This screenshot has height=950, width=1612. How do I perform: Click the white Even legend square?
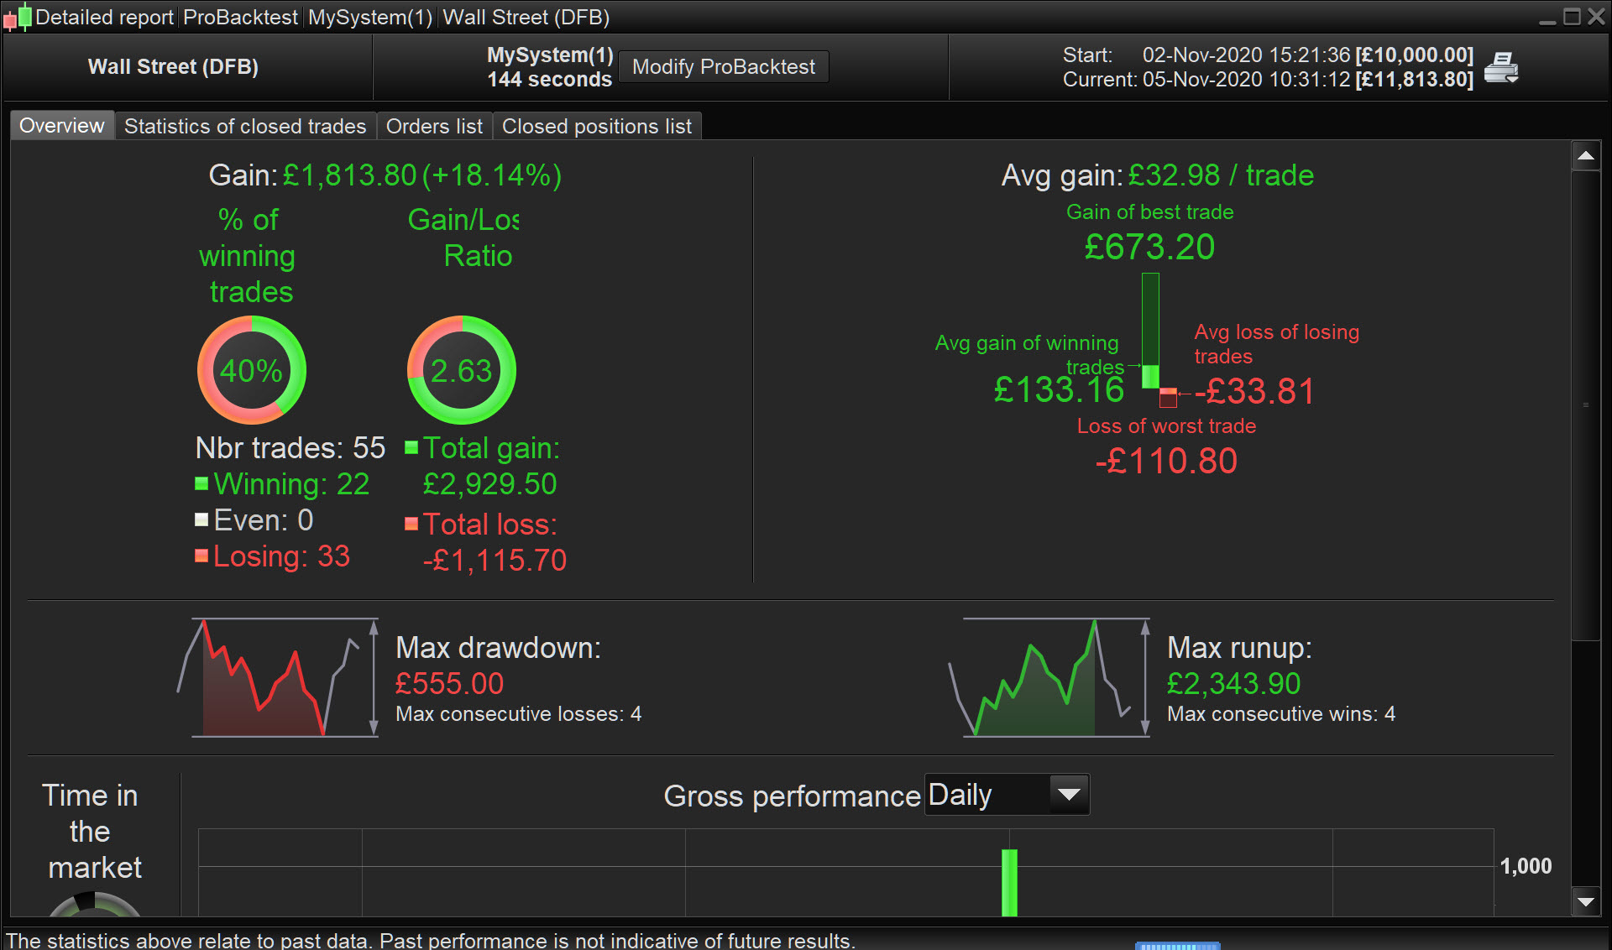click(201, 519)
